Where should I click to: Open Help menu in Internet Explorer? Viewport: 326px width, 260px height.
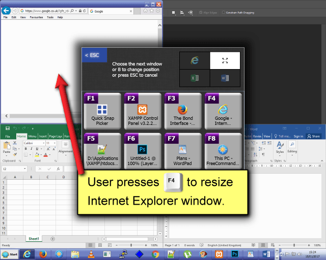(x=60, y=17)
